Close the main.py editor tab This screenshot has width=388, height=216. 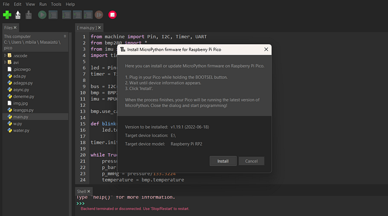[x=99, y=28]
